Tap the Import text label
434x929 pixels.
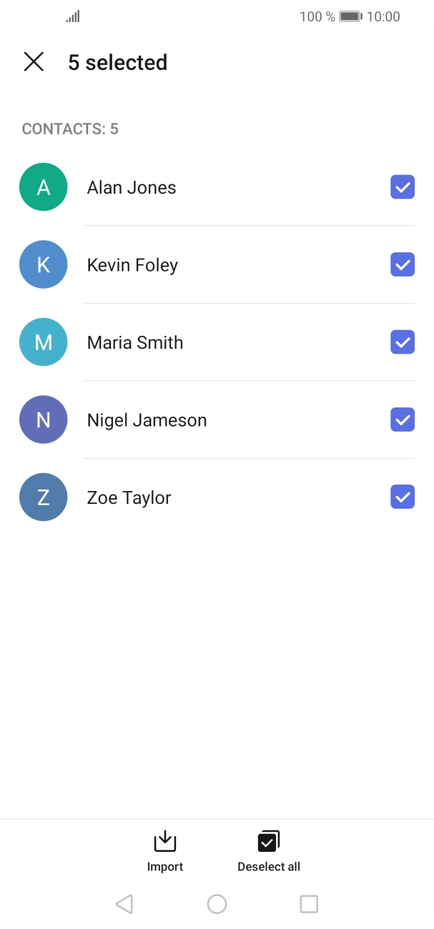point(165,867)
